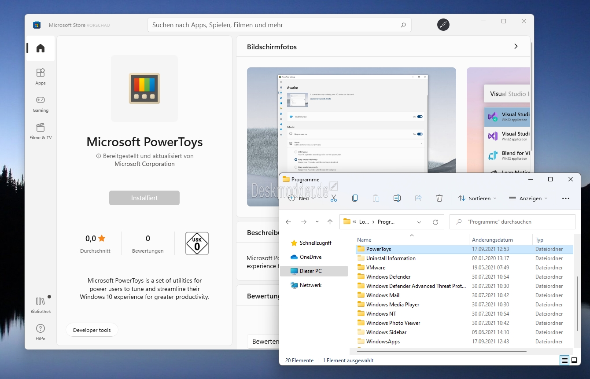Click Explorer Rename toolbar icon
Image resolution: width=590 pixels, height=379 pixels.
point(397,199)
